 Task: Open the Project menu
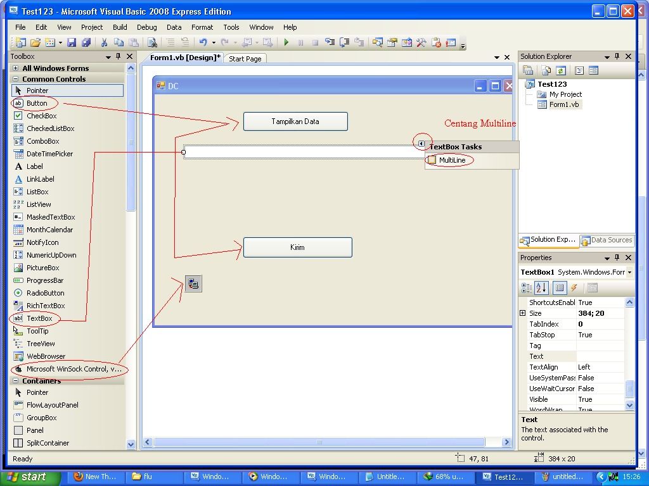(x=92, y=27)
